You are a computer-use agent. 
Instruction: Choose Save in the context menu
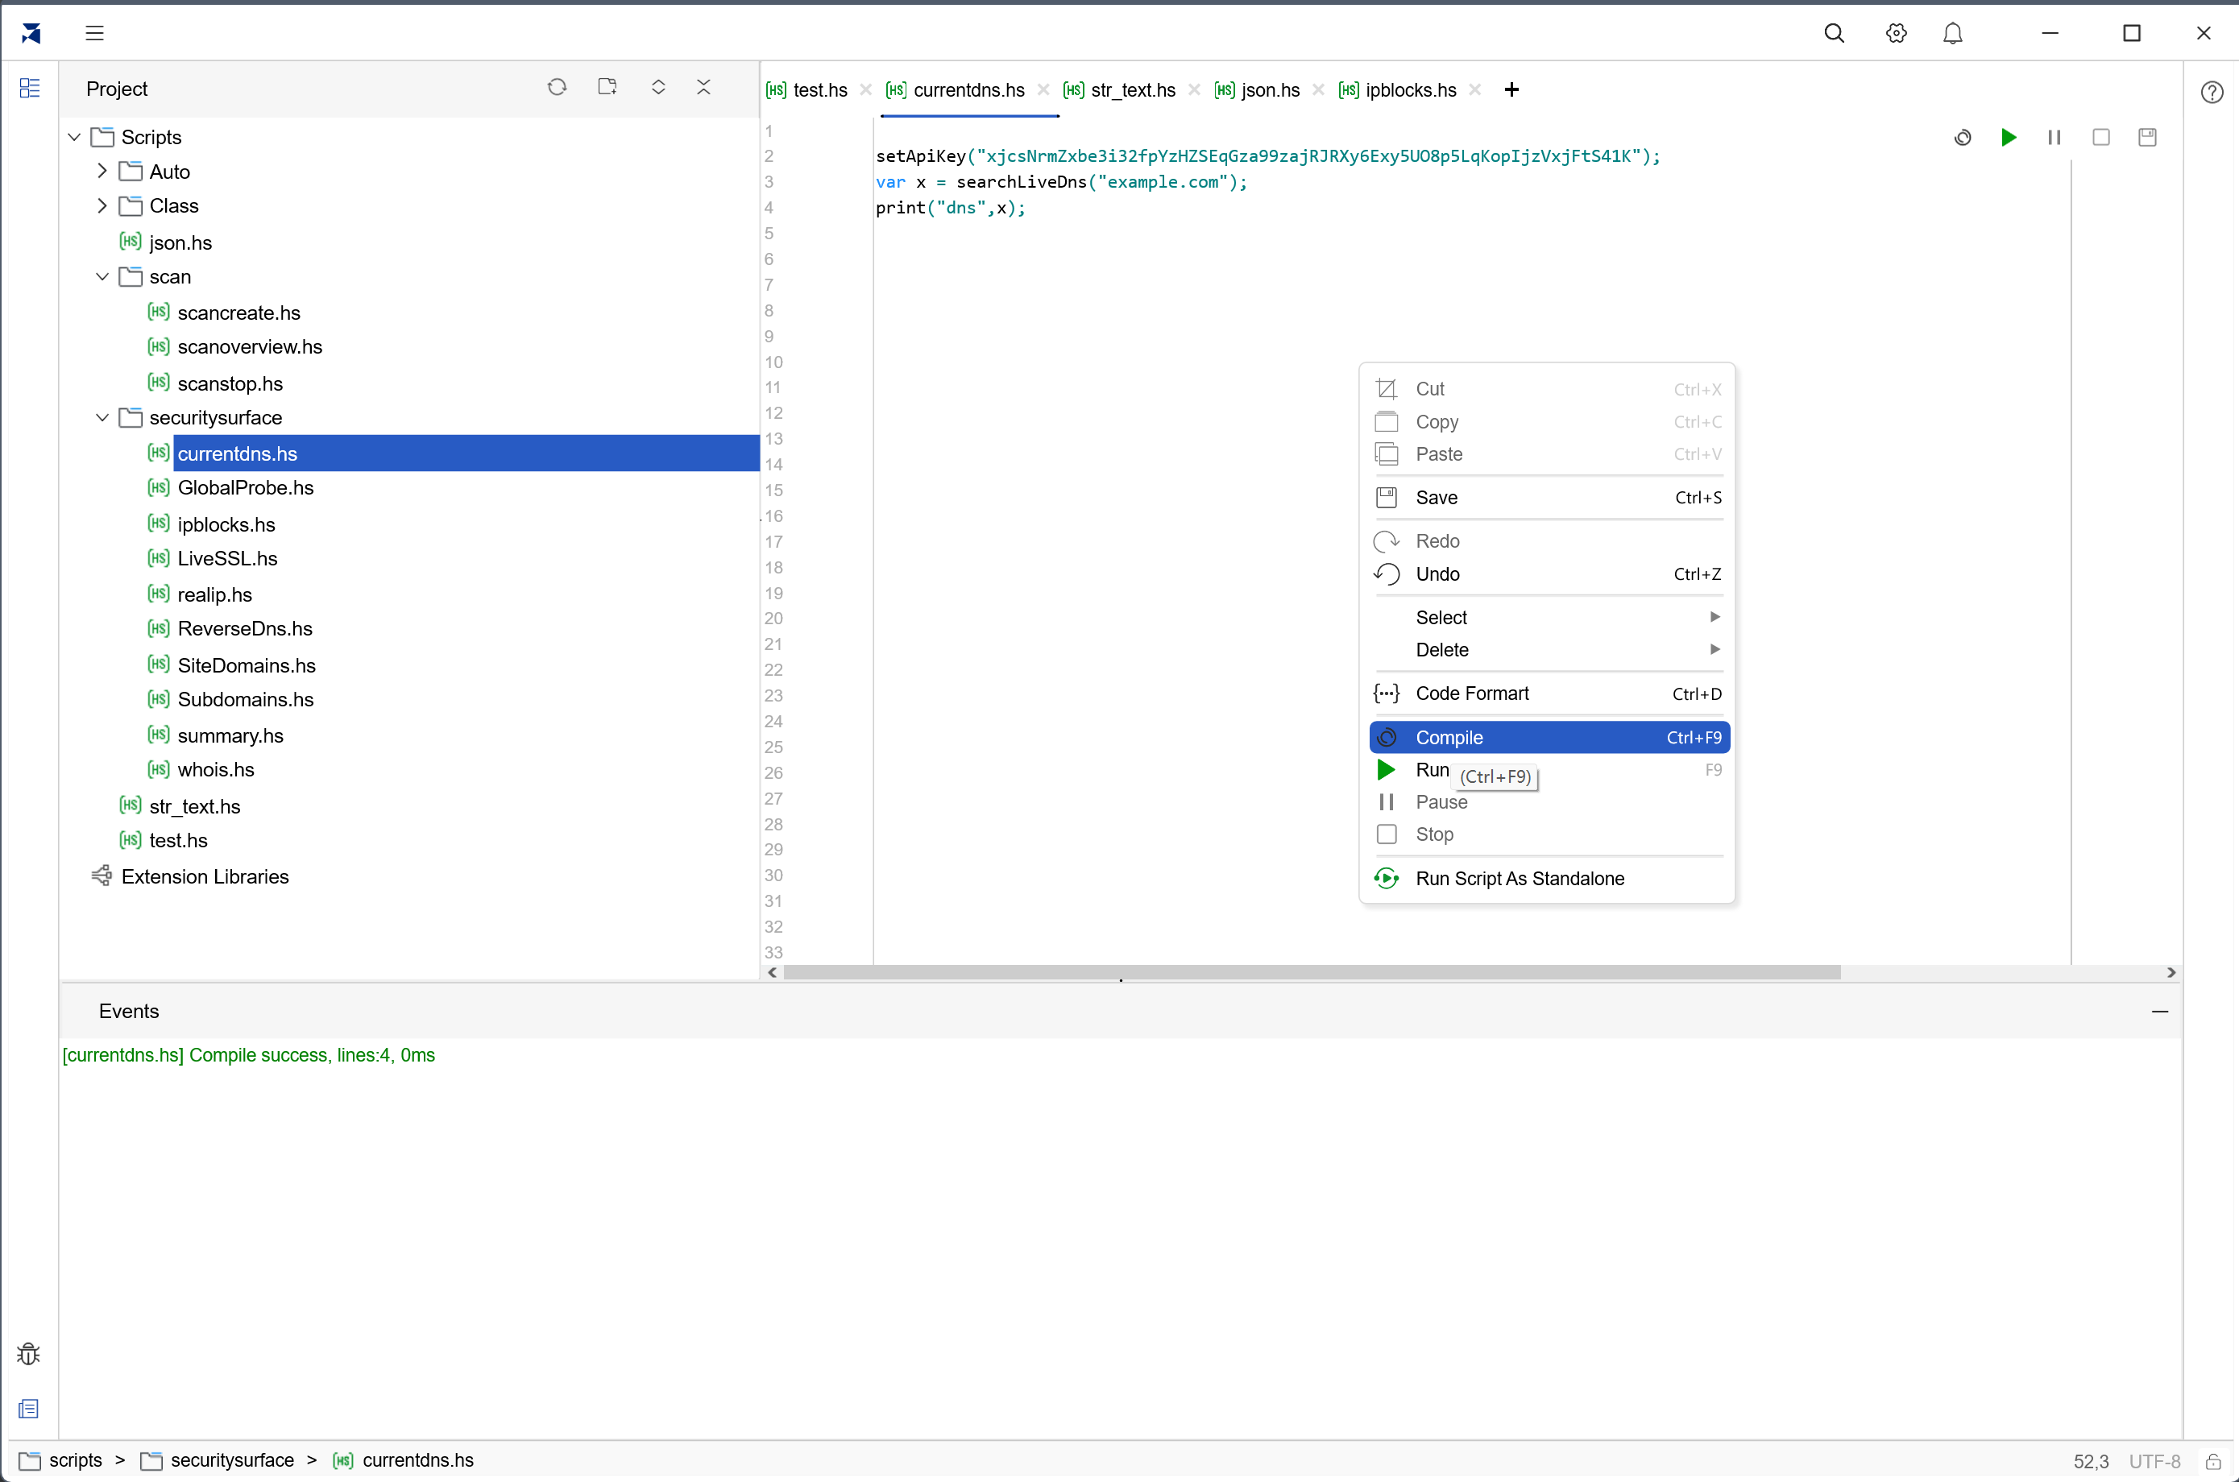(1549, 497)
